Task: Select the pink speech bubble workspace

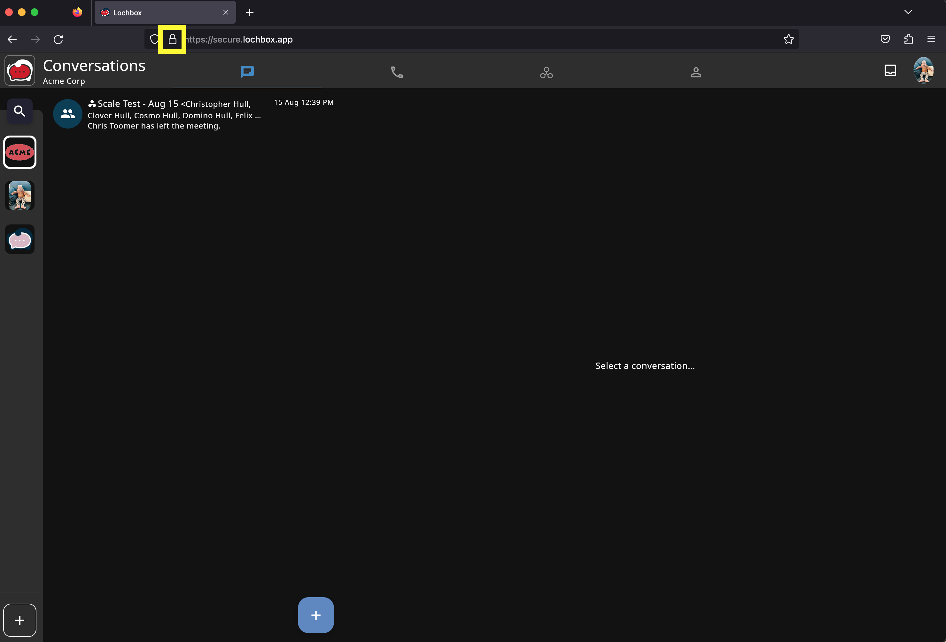Action: [x=19, y=239]
